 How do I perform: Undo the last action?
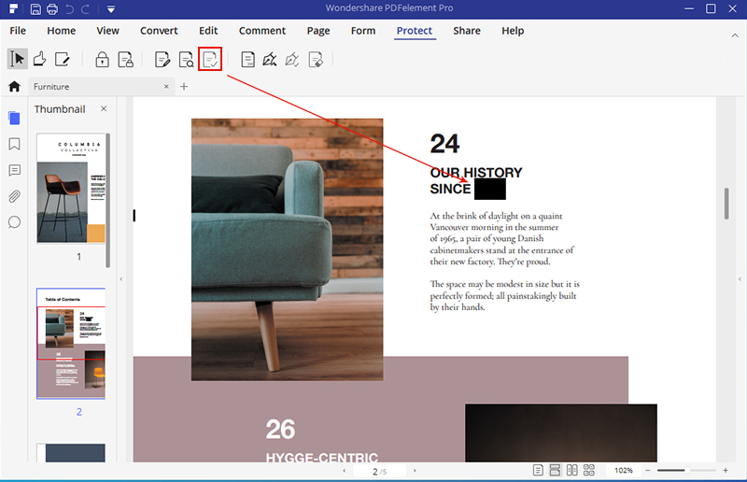69,8
